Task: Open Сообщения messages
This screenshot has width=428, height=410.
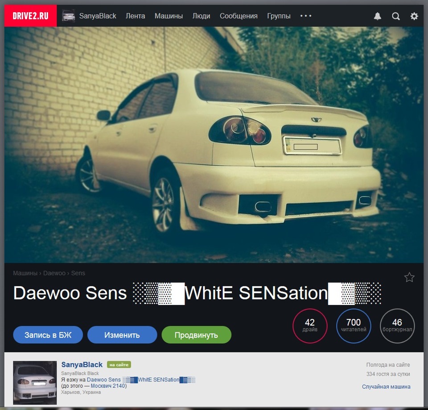Action: point(239,16)
